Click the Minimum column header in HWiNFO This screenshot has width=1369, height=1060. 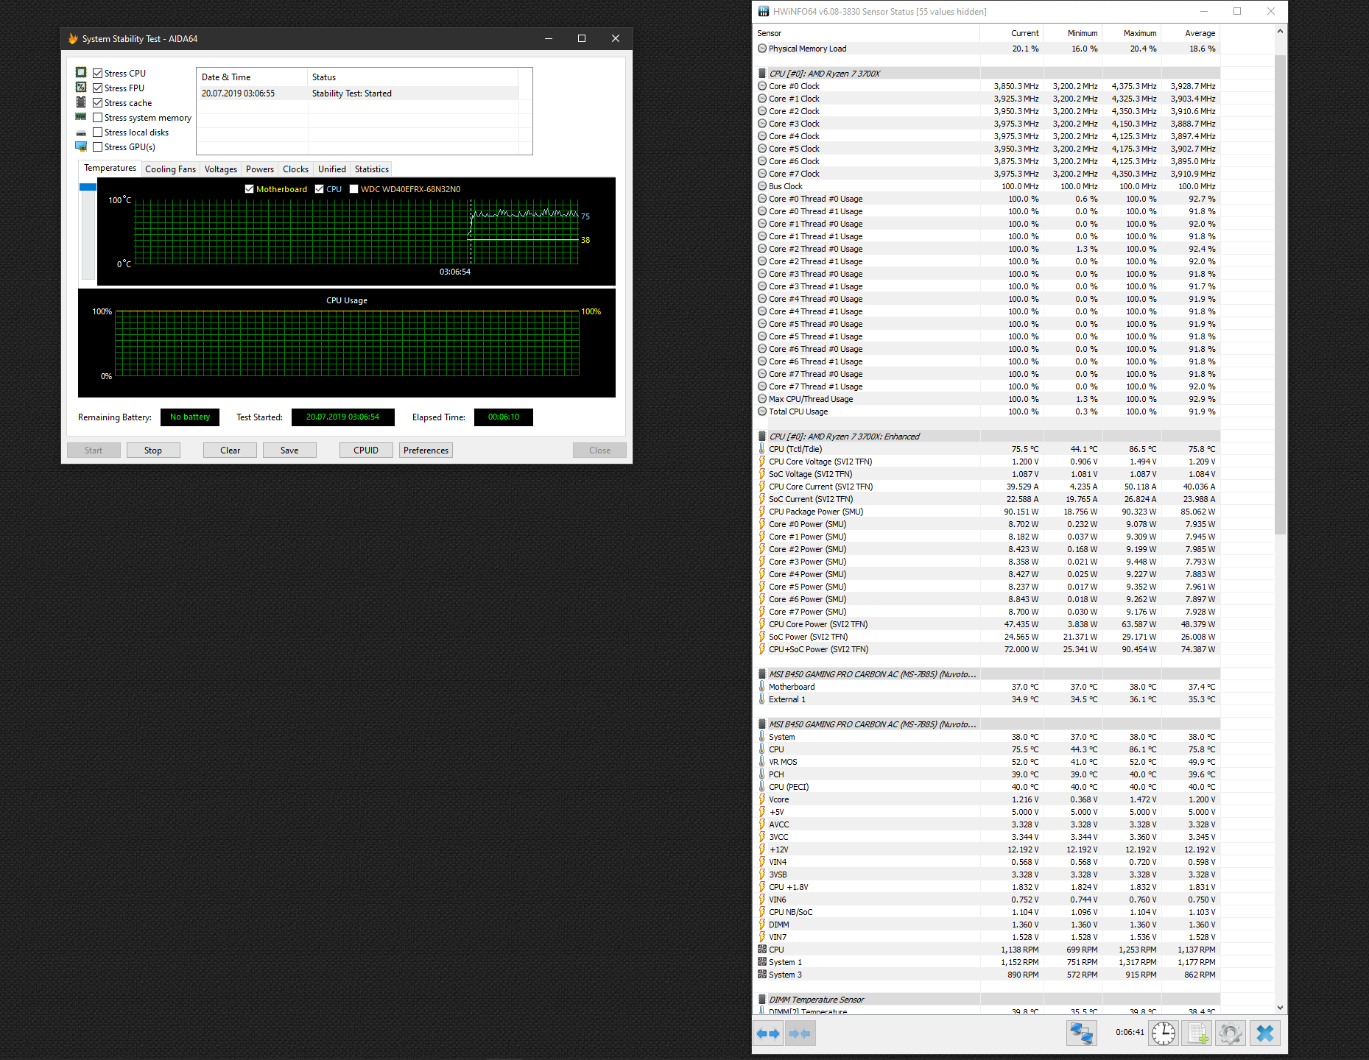coord(1071,33)
